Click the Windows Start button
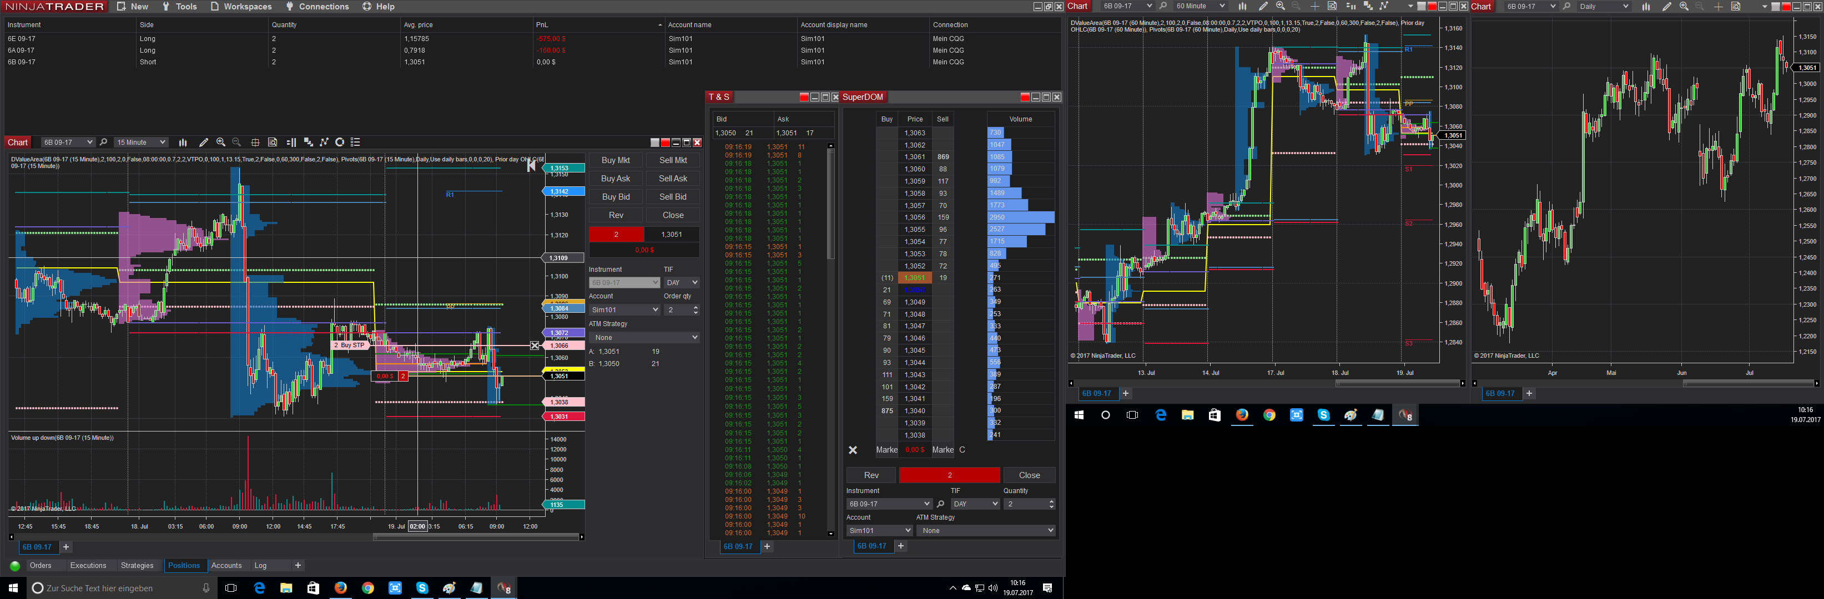Viewport: 1824px width, 599px height. coord(13,588)
